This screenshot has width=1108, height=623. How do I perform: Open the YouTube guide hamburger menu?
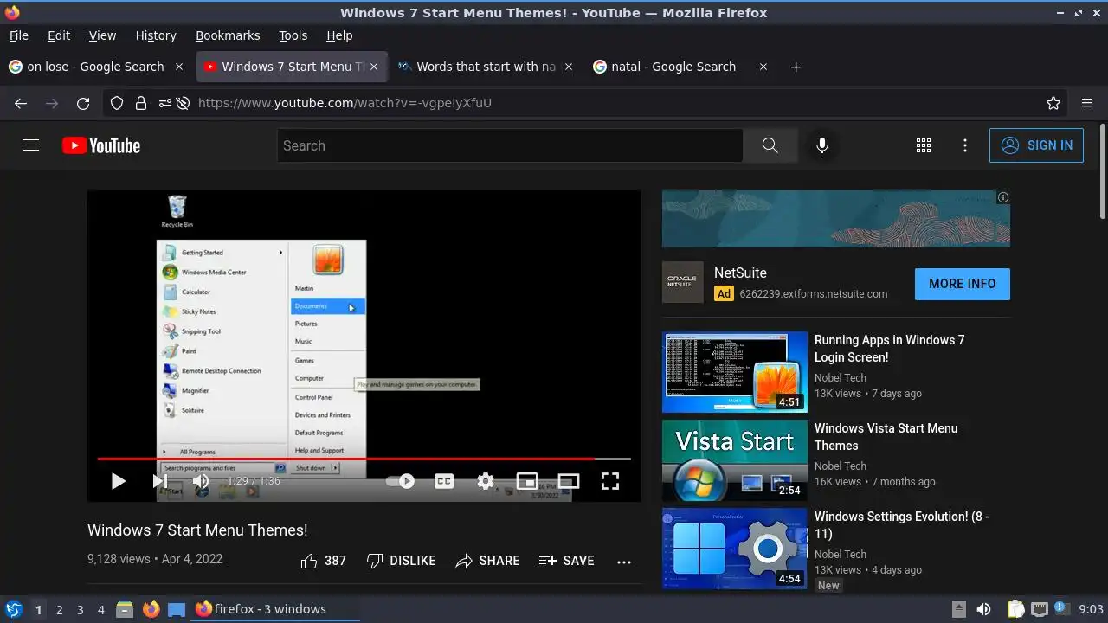(31, 145)
